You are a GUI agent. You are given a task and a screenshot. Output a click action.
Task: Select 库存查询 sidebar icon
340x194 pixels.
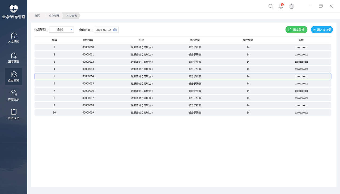(x=14, y=74)
